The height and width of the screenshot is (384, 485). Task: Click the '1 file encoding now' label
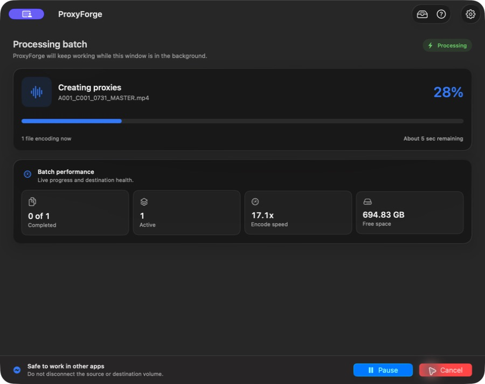pos(46,139)
